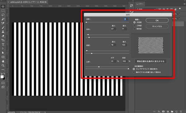The image size is (186, 113).
Task: Select the Path Selection arrow tool
Action: pyautogui.click(x=3, y=53)
